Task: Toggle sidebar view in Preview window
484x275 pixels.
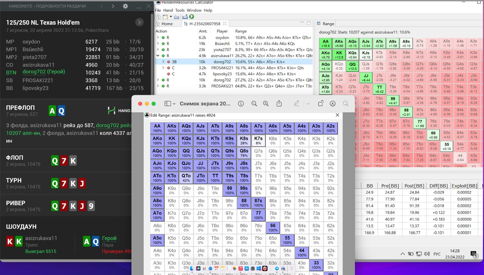Action: click(168, 104)
